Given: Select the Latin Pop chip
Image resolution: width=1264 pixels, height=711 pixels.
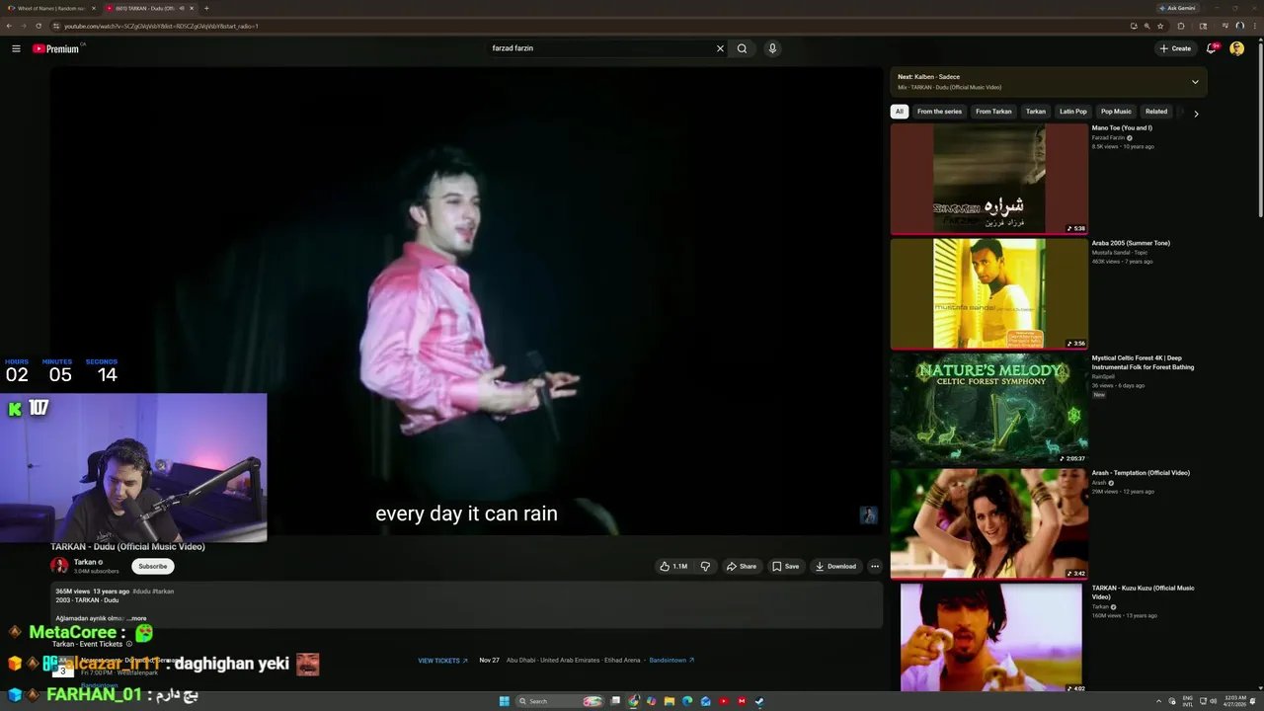Looking at the screenshot, I should click(1073, 112).
